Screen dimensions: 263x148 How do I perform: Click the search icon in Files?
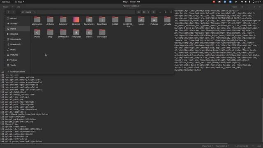(x=138, y=12)
